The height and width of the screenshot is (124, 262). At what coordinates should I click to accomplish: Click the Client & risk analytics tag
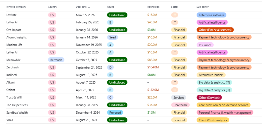pyautogui.click(x=213, y=120)
